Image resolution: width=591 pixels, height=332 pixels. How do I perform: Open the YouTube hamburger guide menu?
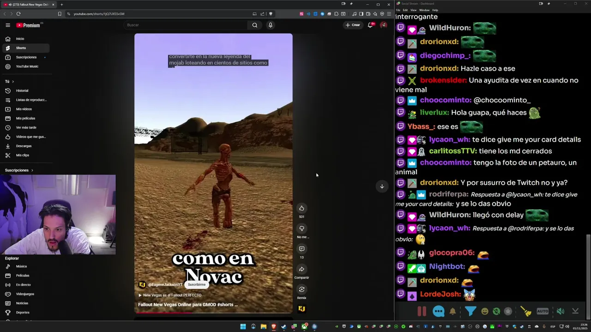[8, 25]
